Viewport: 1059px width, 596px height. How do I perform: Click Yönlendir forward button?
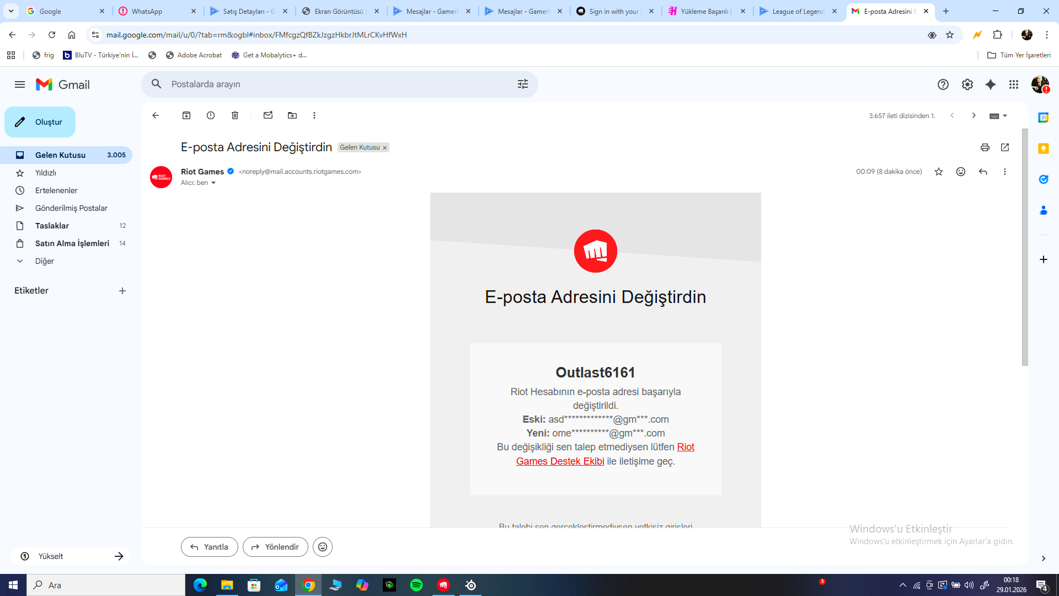coord(275,547)
